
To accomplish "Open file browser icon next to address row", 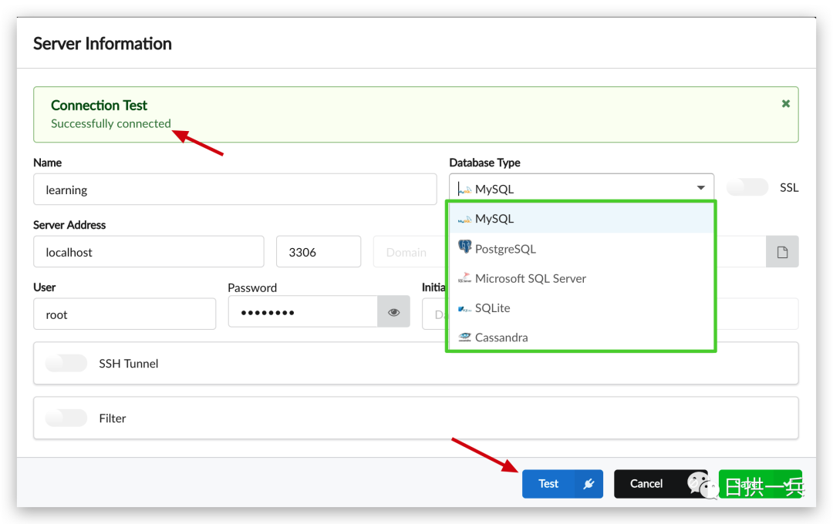I will click(782, 252).
